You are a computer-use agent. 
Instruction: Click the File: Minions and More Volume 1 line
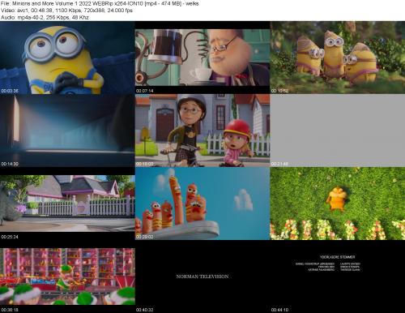click(x=100, y=3)
